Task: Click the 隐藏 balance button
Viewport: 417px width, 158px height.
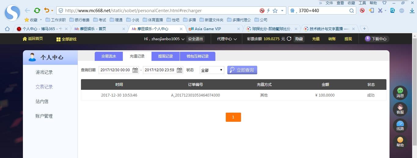Action: [299, 39]
